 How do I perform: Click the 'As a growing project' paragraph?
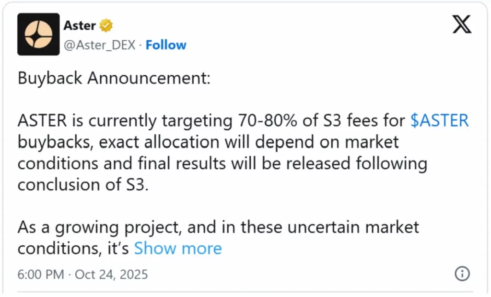point(218,227)
